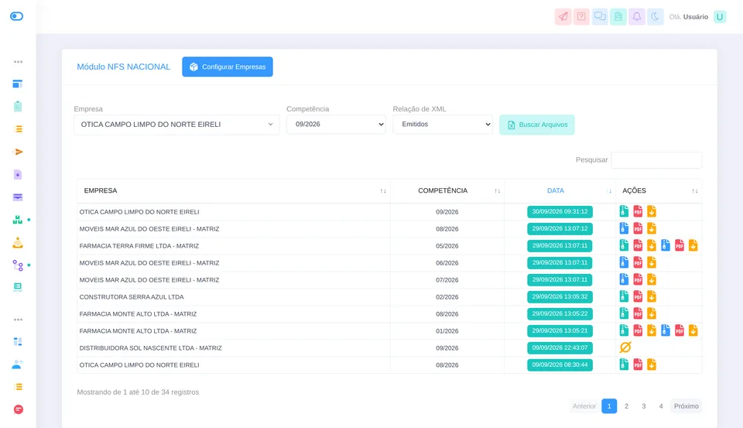Click Próximo pagination button
This screenshot has width=743, height=428.
pos(687,406)
